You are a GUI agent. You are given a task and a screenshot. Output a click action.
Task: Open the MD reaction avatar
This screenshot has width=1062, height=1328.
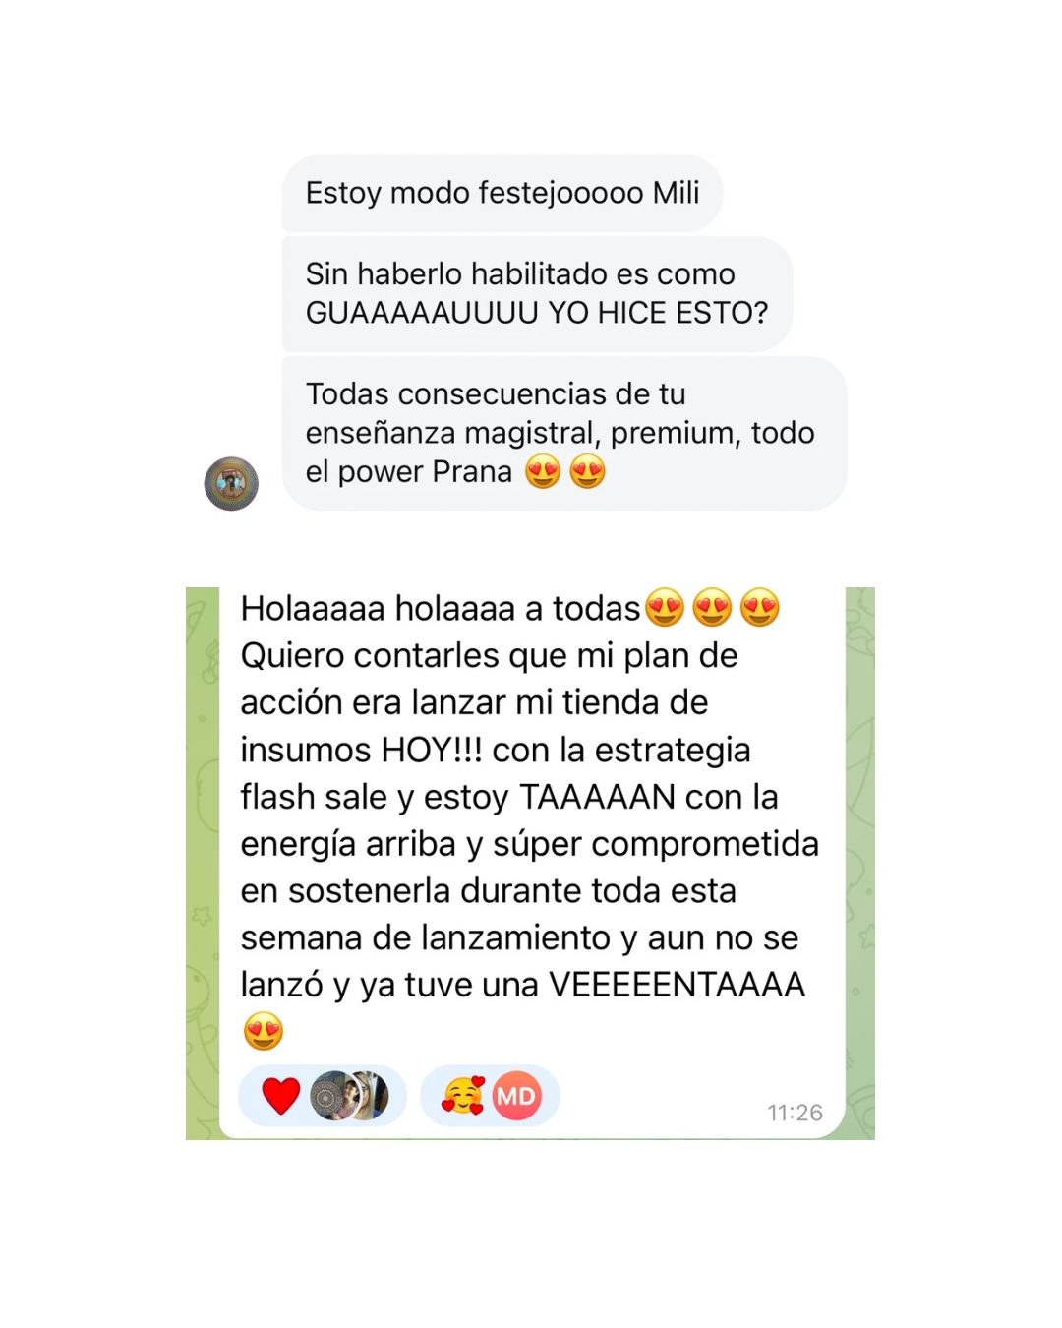tap(516, 1096)
